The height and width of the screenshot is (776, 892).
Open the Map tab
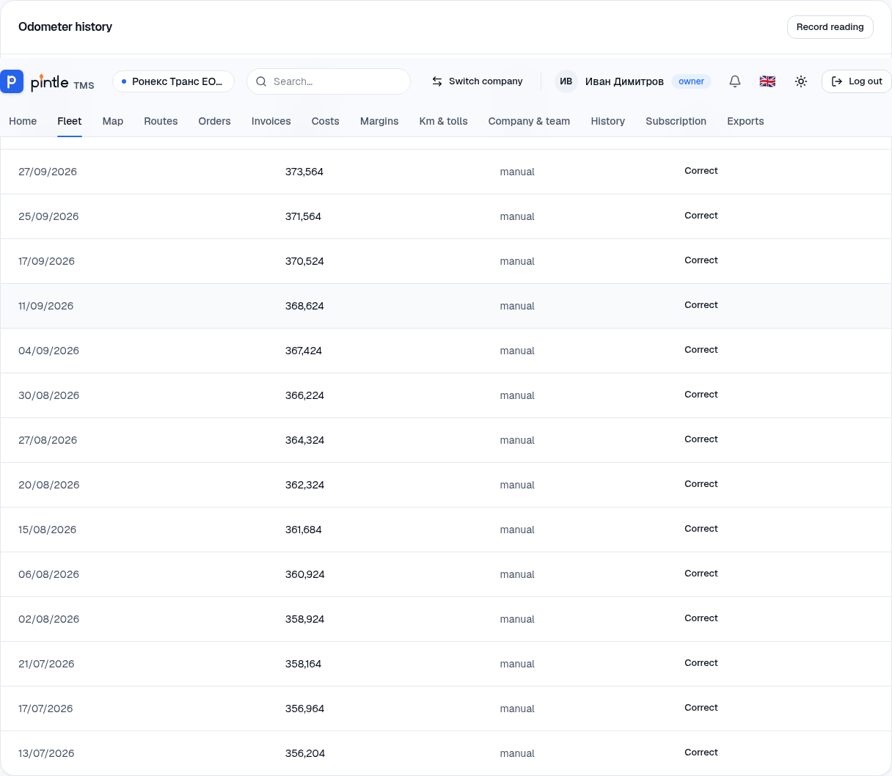click(113, 121)
